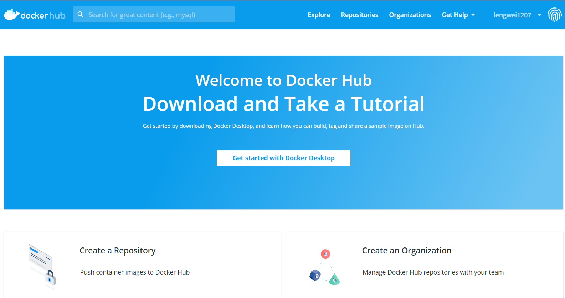Click the "Get started by downloading Docker Desktop" description
565x298 pixels.
pyautogui.click(x=283, y=126)
